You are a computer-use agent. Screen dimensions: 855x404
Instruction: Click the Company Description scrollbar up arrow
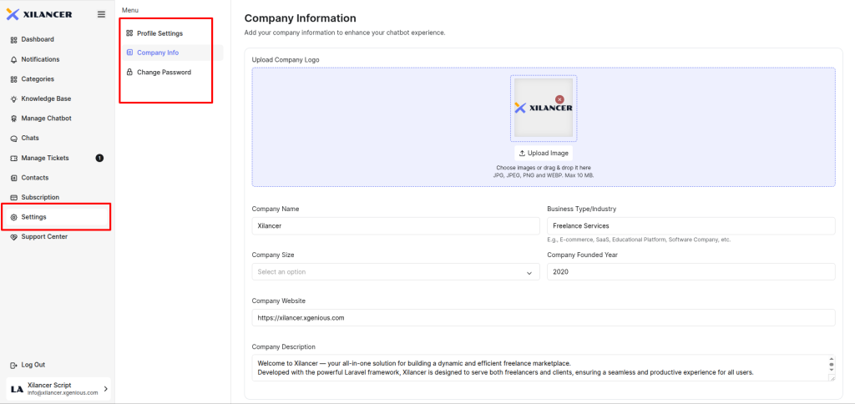coord(832,359)
